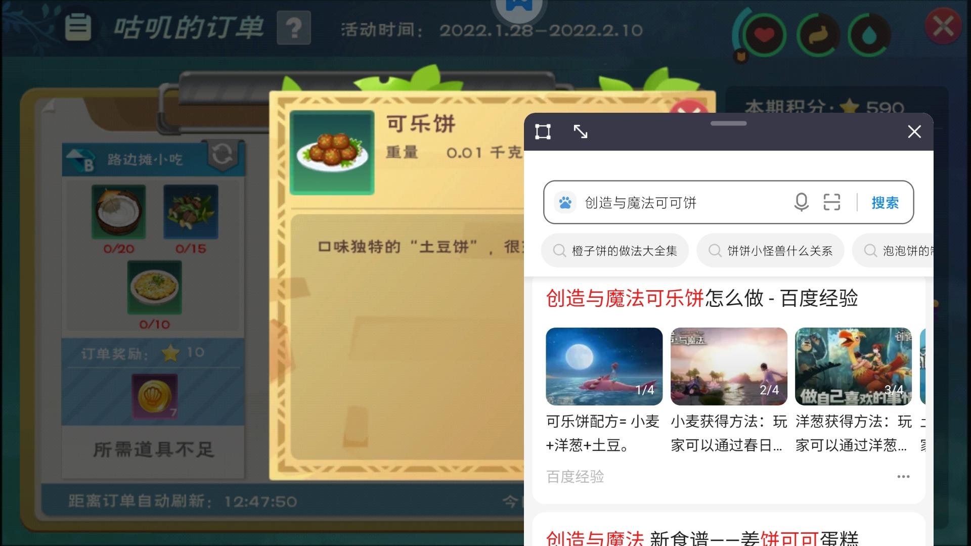Click the floating window top handle bar

pos(728,123)
